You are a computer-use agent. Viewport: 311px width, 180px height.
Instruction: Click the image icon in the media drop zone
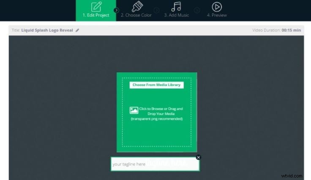[134, 111]
